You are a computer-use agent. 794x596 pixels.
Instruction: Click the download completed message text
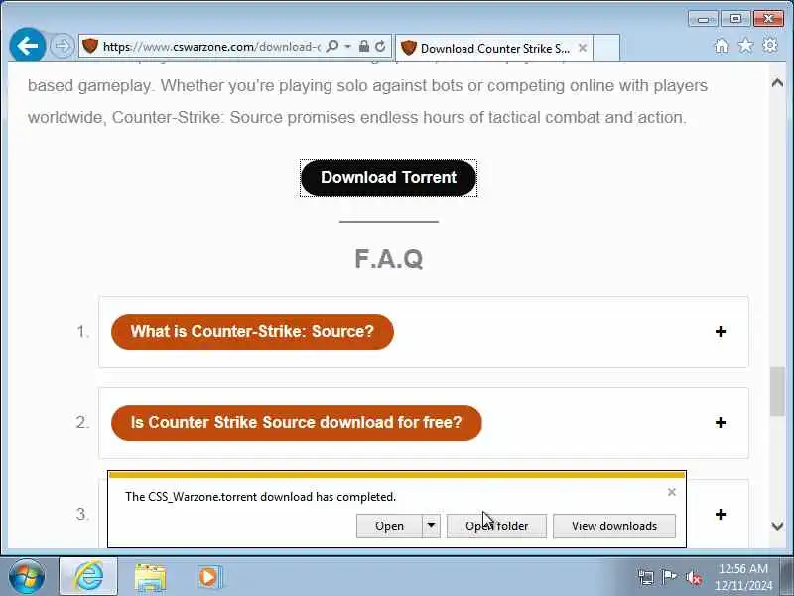pos(260,497)
